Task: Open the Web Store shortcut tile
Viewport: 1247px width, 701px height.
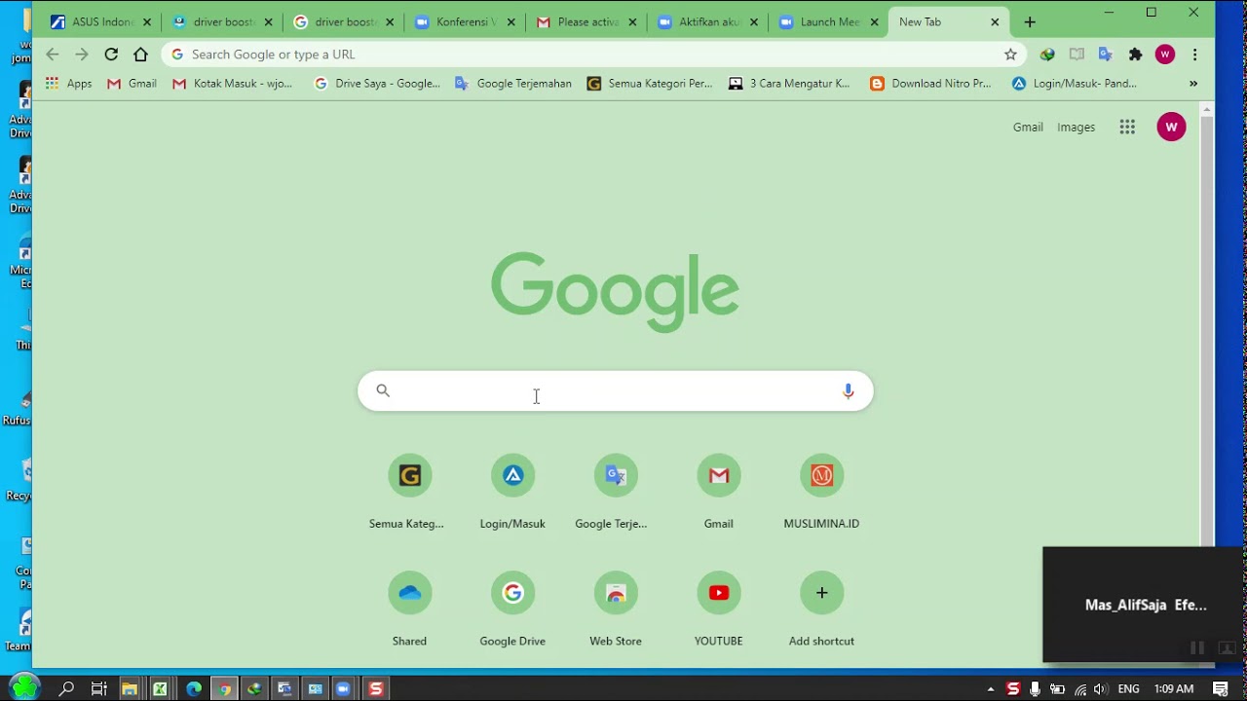Action: click(616, 609)
